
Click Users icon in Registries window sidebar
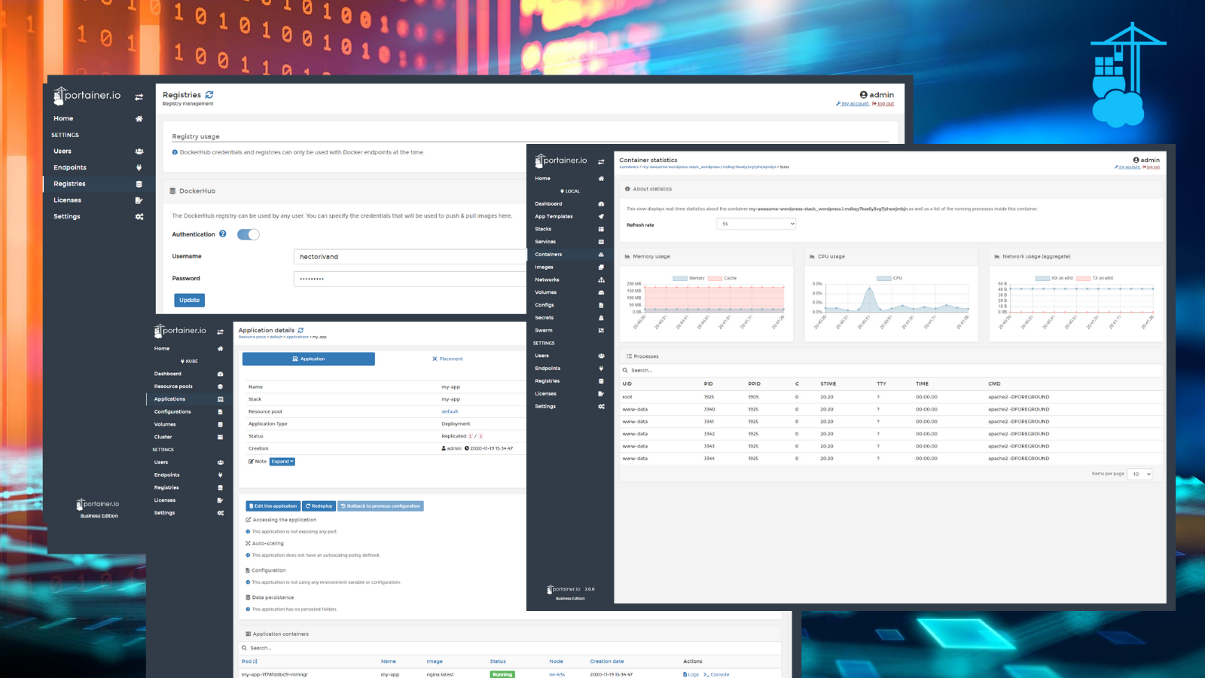click(139, 151)
